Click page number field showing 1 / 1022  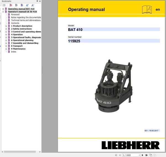(x=130, y=155)
